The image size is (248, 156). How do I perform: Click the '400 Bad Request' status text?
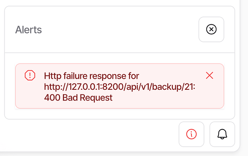[78, 98]
